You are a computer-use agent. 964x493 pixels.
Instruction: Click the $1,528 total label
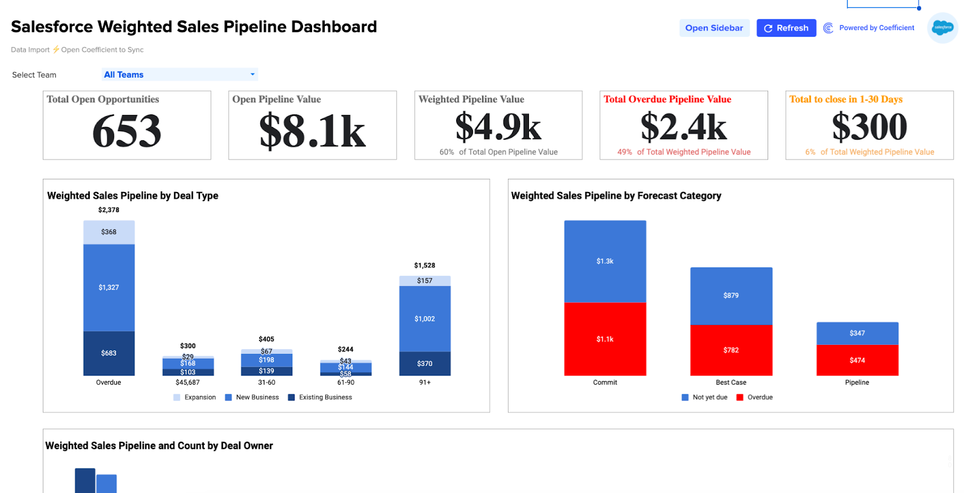[x=425, y=265]
